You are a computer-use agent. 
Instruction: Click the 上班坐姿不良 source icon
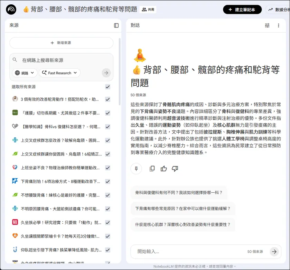pyautogui.click(x=15, y=167)
